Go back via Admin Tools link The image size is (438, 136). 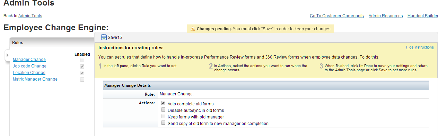pyautogui.click(x=30, y=16)
